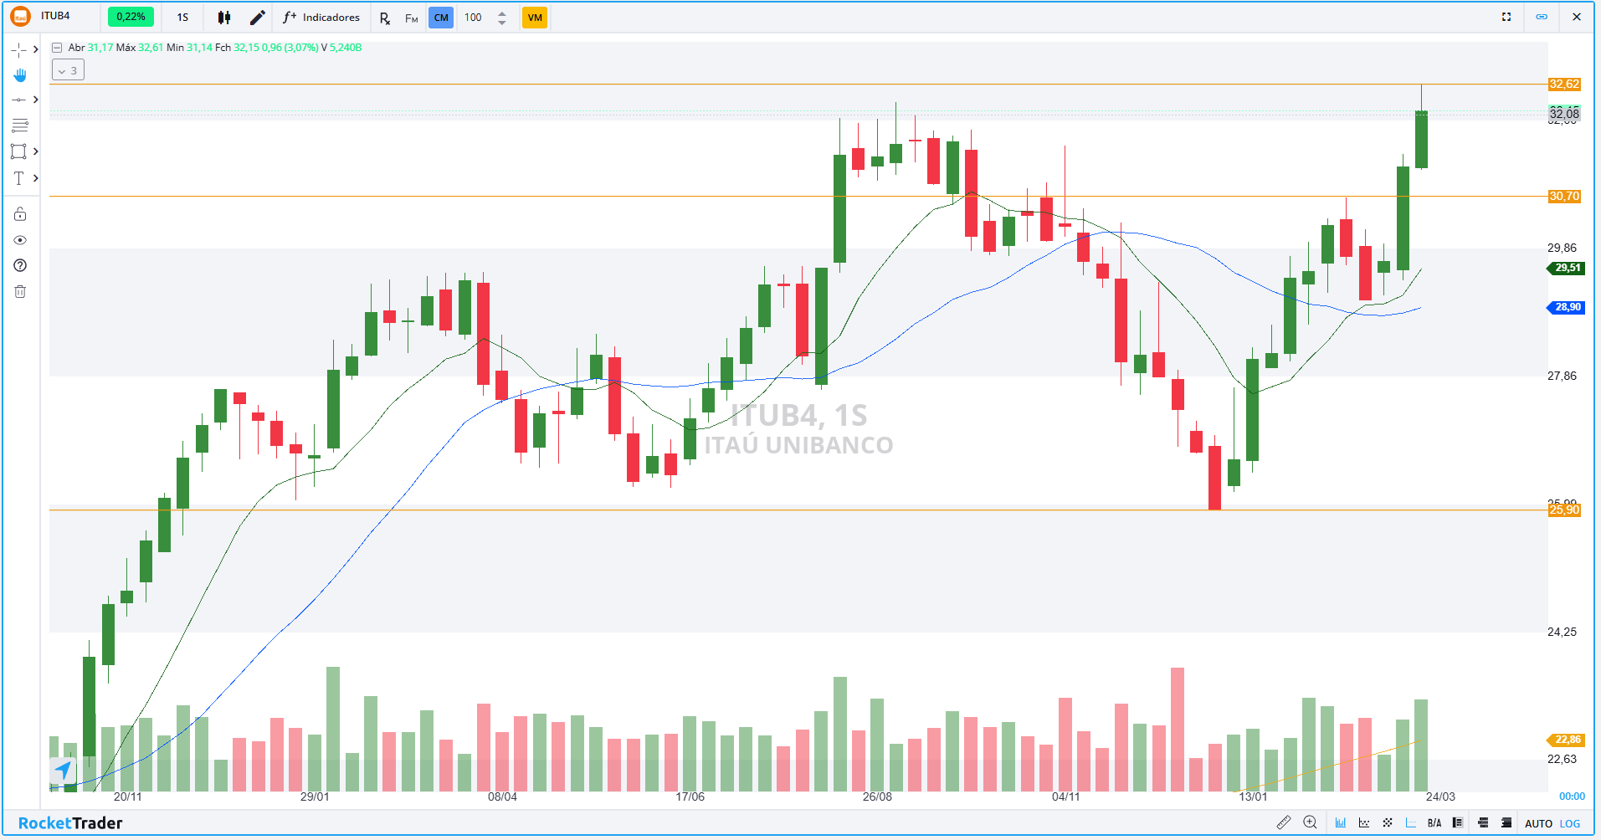Toggle drawings visibility with the eye icon
Image resolution: width=1601 pixels, height=840 pixels.
click(20, 240)
